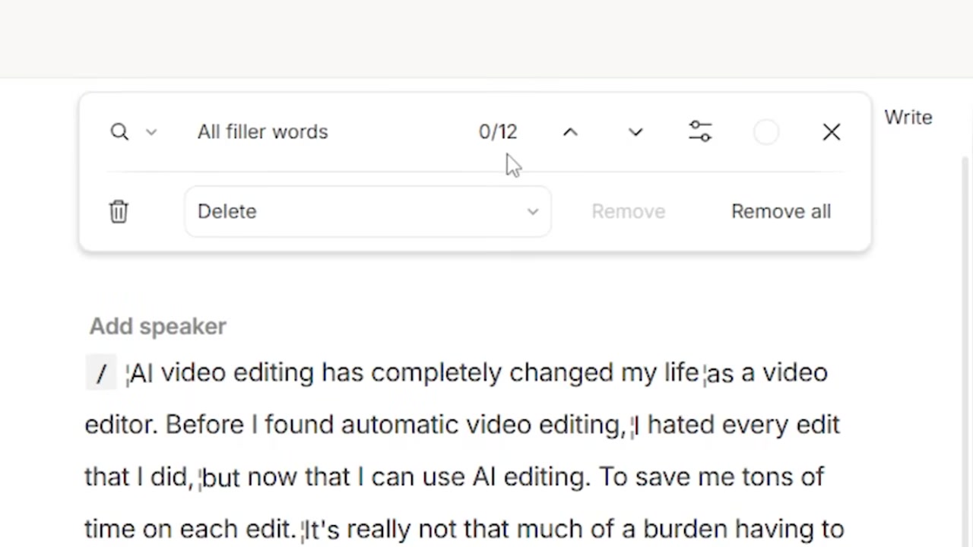Image resolution: width=973 pixels, height=547 pixels.
Task: Open the search type dropdown chevron
Action: [151, 132]
